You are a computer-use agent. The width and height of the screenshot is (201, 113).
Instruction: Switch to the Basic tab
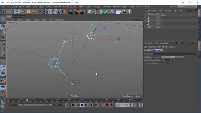coord(149,50)
